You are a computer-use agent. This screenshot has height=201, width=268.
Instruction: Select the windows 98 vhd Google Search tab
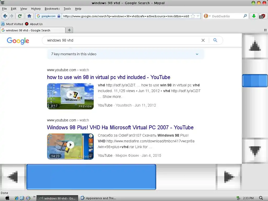[x=32, y=30]
